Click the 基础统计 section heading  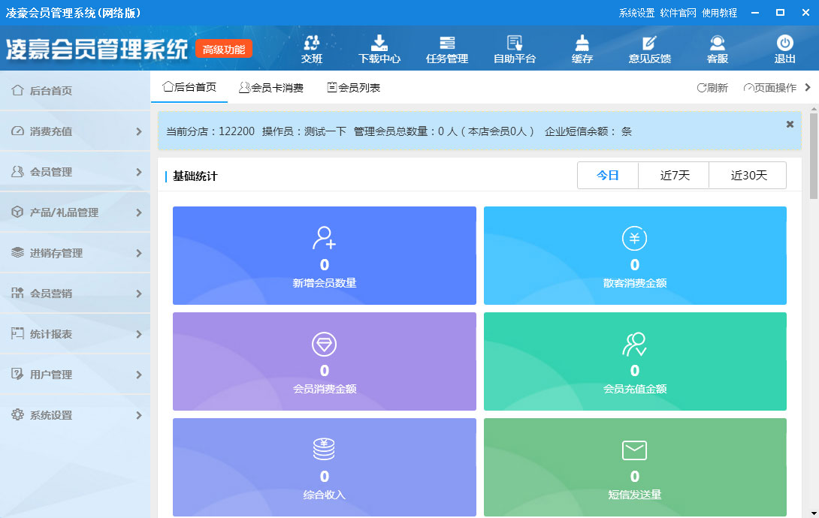pos(195,176)
